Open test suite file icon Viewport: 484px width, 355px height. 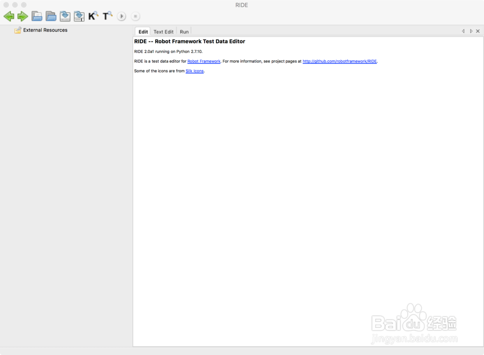(x=37, y=16)
